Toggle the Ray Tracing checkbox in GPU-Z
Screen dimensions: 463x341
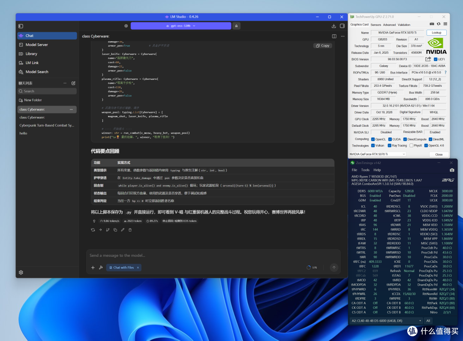tap(389, 146)
